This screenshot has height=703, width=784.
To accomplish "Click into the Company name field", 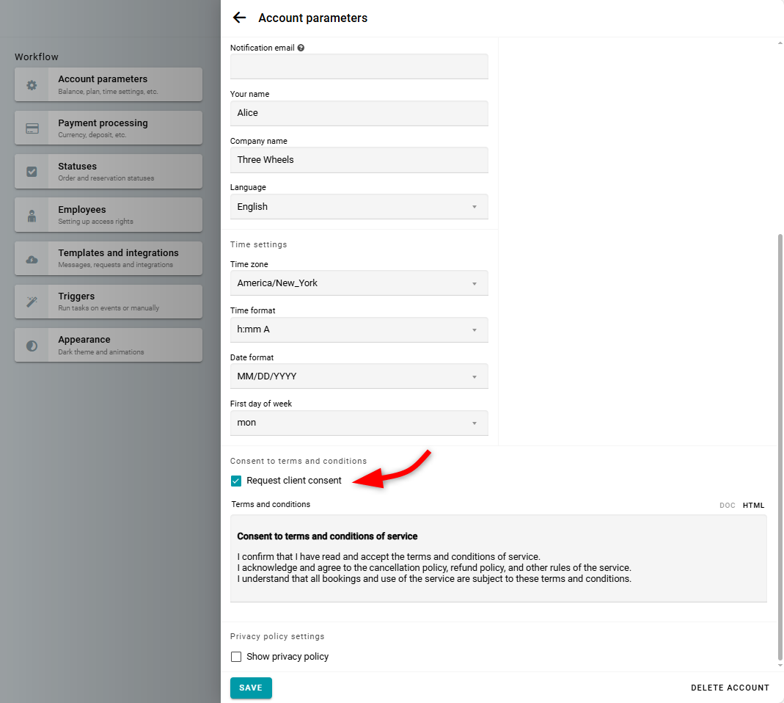I will 359,160.
